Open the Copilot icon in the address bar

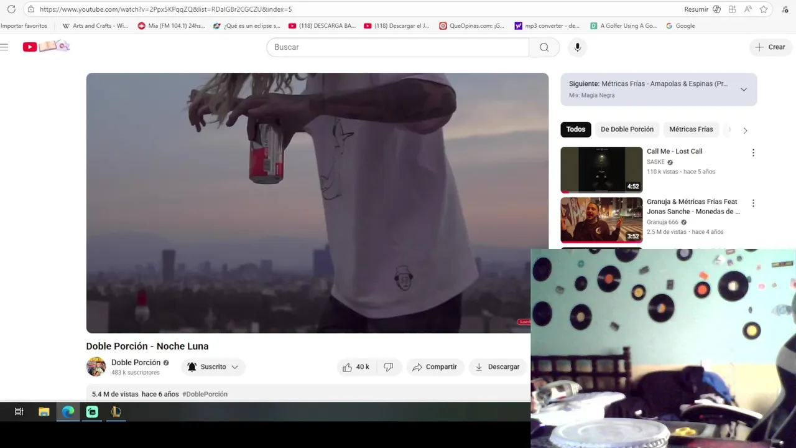[x=716, y=9]
